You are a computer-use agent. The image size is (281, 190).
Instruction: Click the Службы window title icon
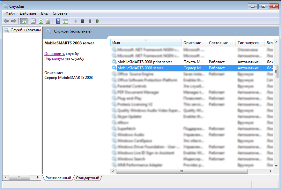point(5,6)
